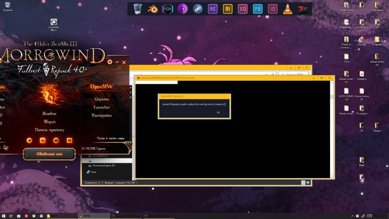Viewport: 389px width, 219px height.
Task: Click the console window vertical scrollbar
Action: (x=332, y=129)
